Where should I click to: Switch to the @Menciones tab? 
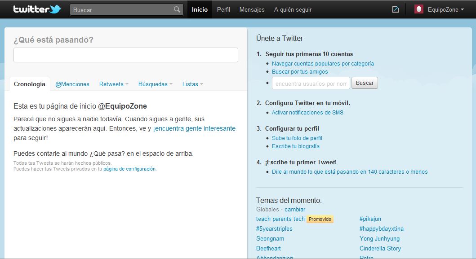point(72,84)
